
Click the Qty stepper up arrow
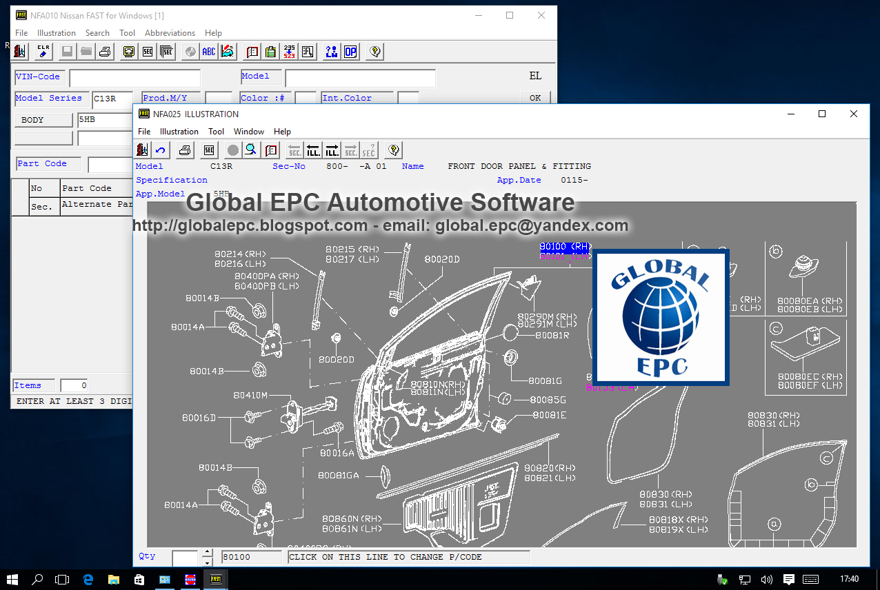pos(206,553)
